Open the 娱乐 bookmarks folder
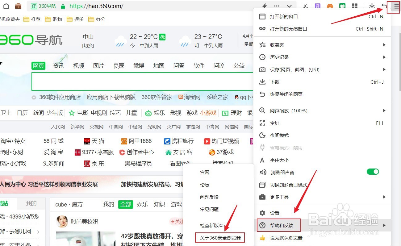Screen dimensions: 401x246 (75, 19)
